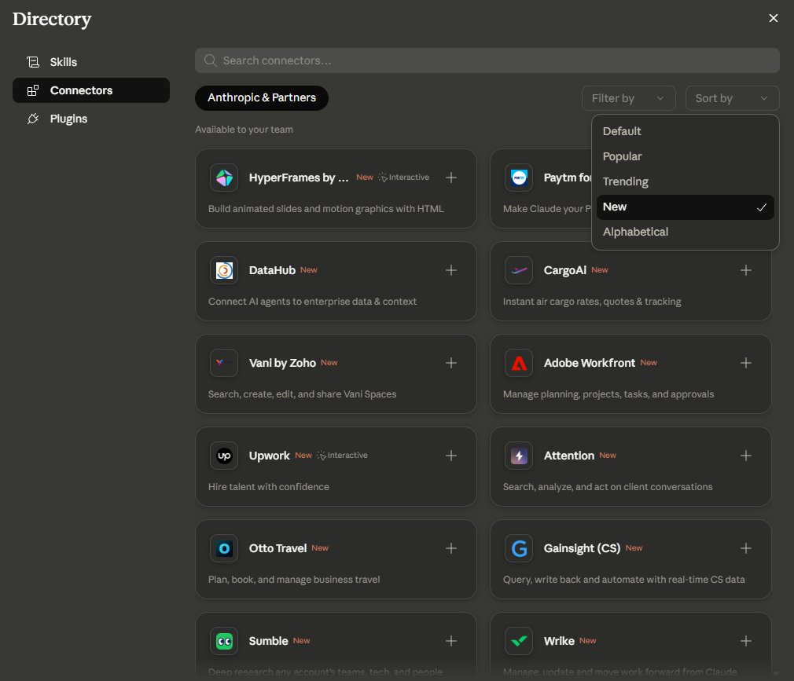
Task: Click the New badge beside Sumble
Action: [301, 640]
